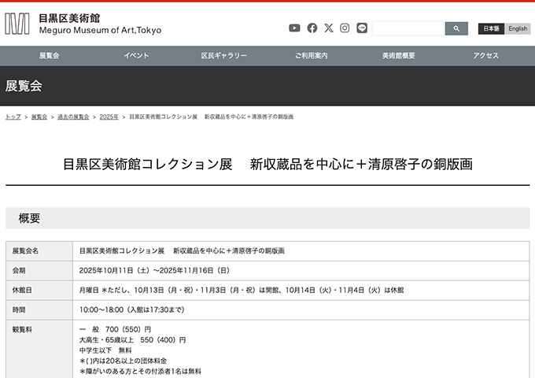535x378 pixels.
Task: Open the ご利用案内 navigation item
Action: (x=311, y=56)
